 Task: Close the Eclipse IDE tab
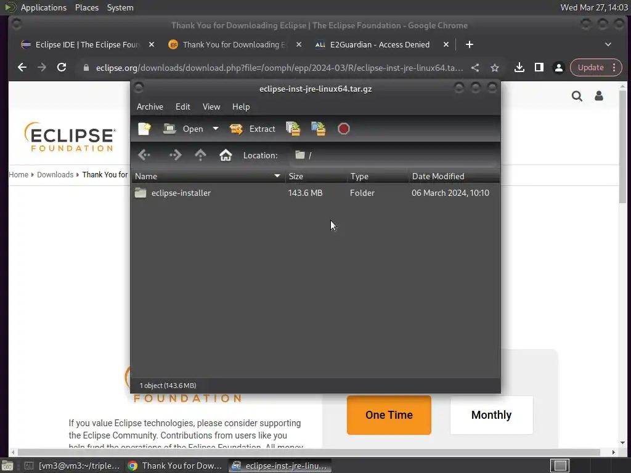(152, 44)
